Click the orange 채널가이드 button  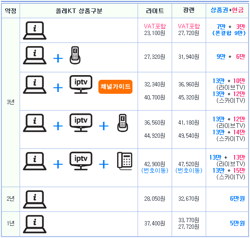115,87
